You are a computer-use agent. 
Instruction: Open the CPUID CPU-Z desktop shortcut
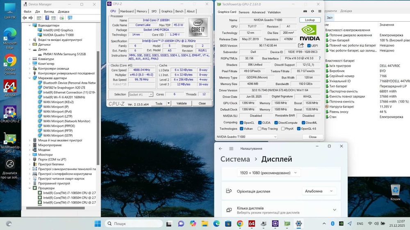click(10, 114)
